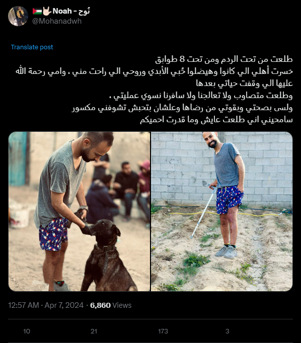
Task: View analytics via 6,860 Views
Action: point(111,305)
